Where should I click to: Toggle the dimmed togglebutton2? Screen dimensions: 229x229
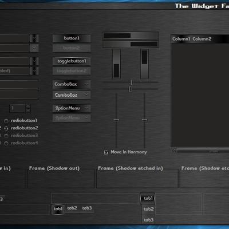click(72, 71)
